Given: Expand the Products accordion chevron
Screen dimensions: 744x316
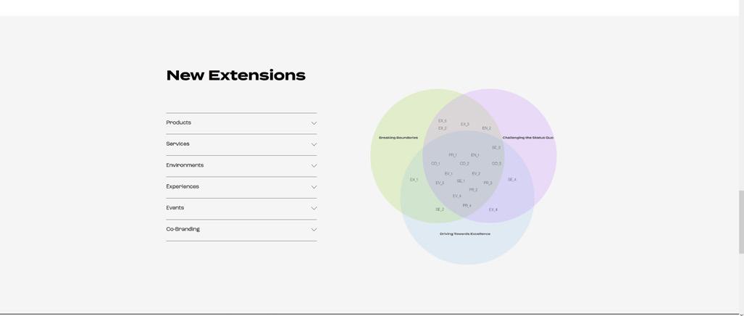Looking at the screenshot, I should tap(314, 123).
